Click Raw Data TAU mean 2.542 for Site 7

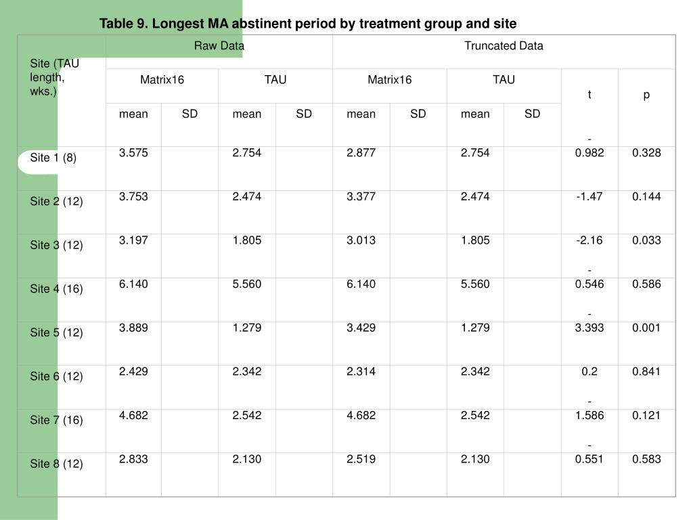(x=247, y=415)
